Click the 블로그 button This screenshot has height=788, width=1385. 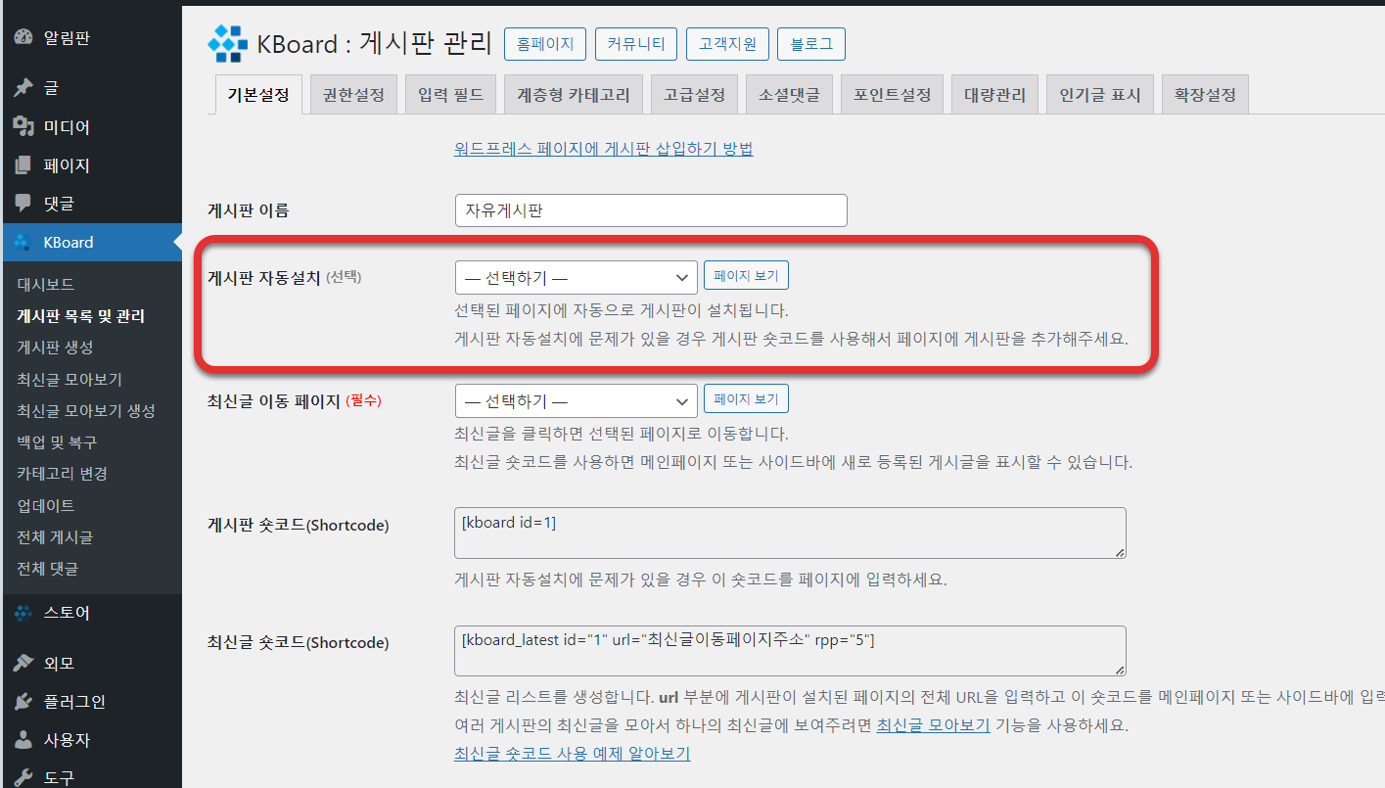[x=811, y=44]
